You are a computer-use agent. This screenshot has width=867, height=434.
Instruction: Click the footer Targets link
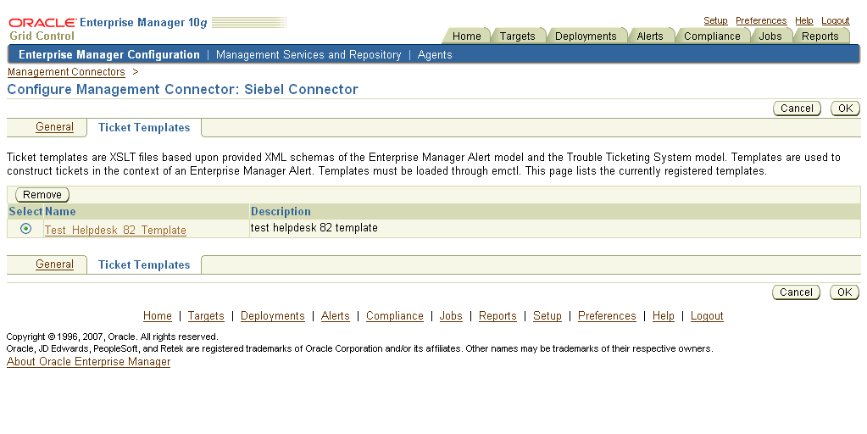click(206, 315)
